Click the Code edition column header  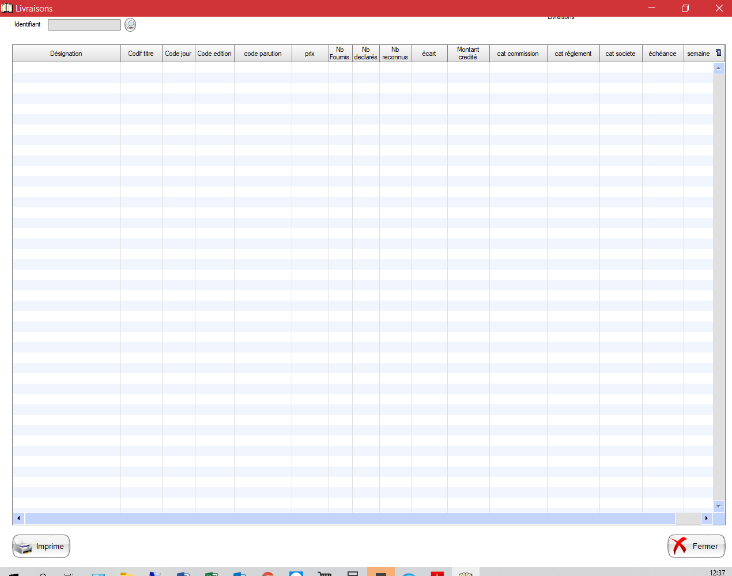[x=214, y=54]
